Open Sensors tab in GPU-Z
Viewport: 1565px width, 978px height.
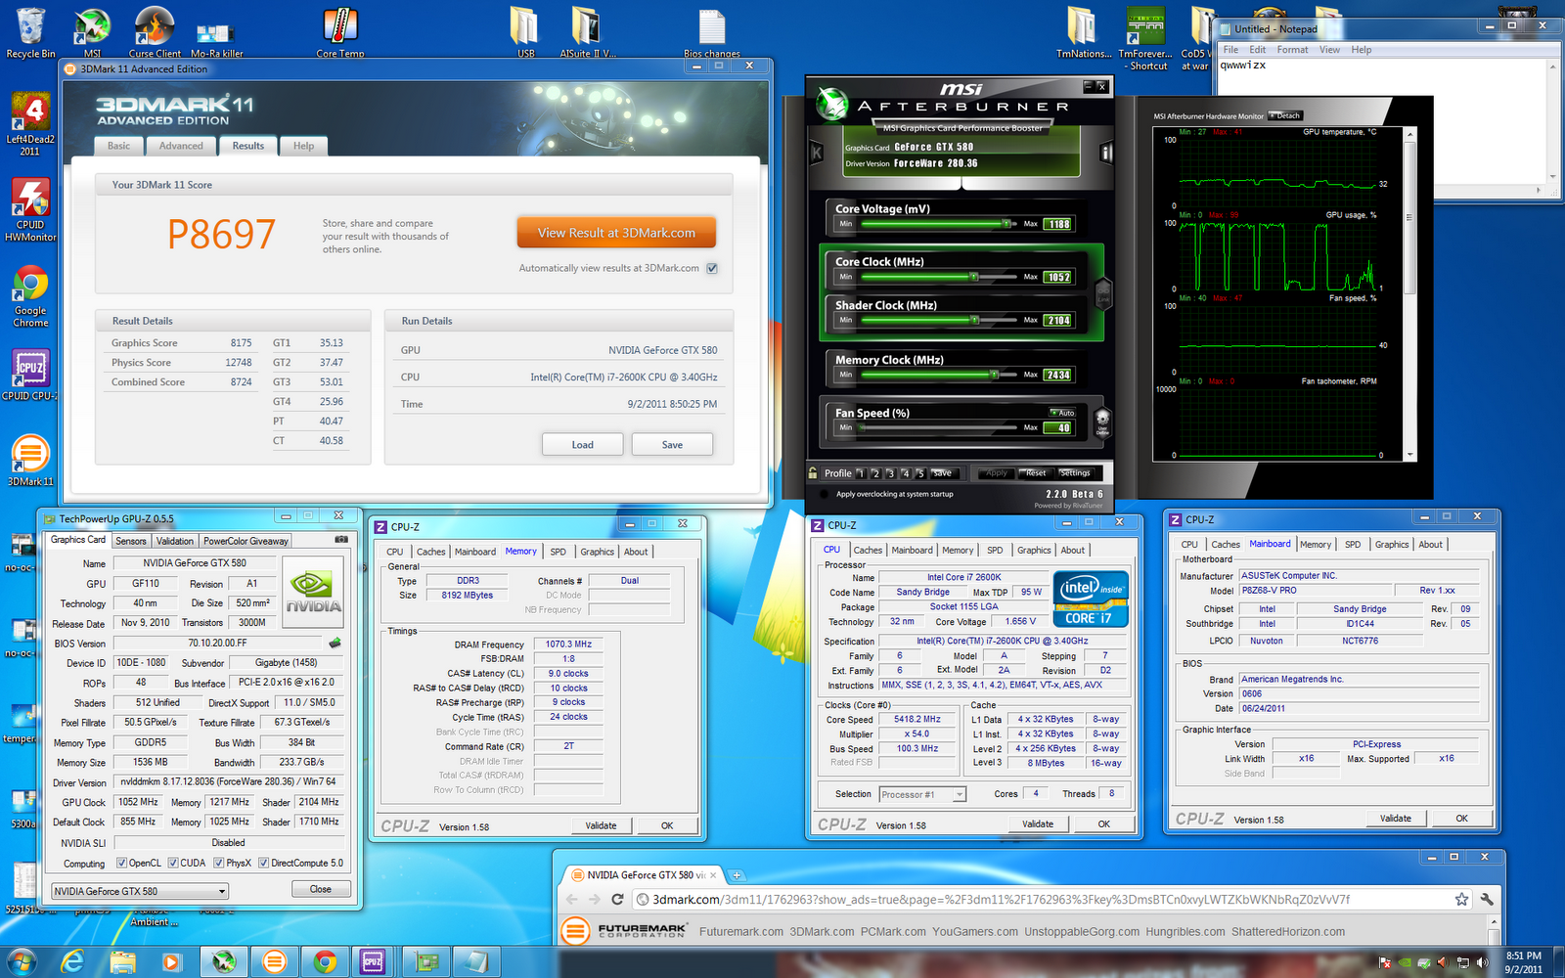130,541
